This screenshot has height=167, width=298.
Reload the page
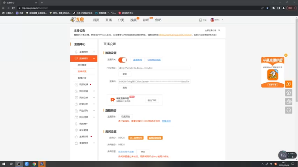point(13,8)
